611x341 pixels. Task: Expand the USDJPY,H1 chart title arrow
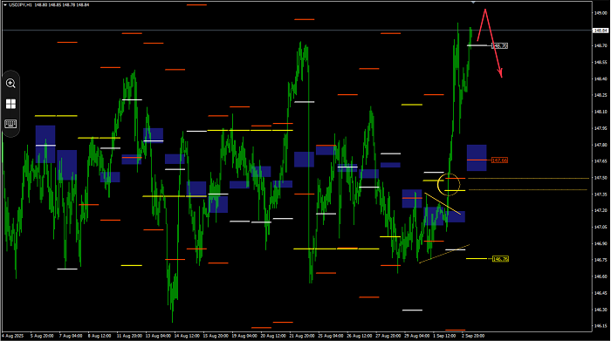[x=5, y=5]
